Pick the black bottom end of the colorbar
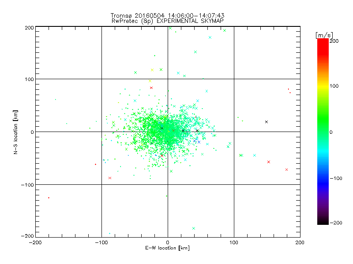Screen dimensions: 353x264 pyautogui.click(x=323, y=222)
